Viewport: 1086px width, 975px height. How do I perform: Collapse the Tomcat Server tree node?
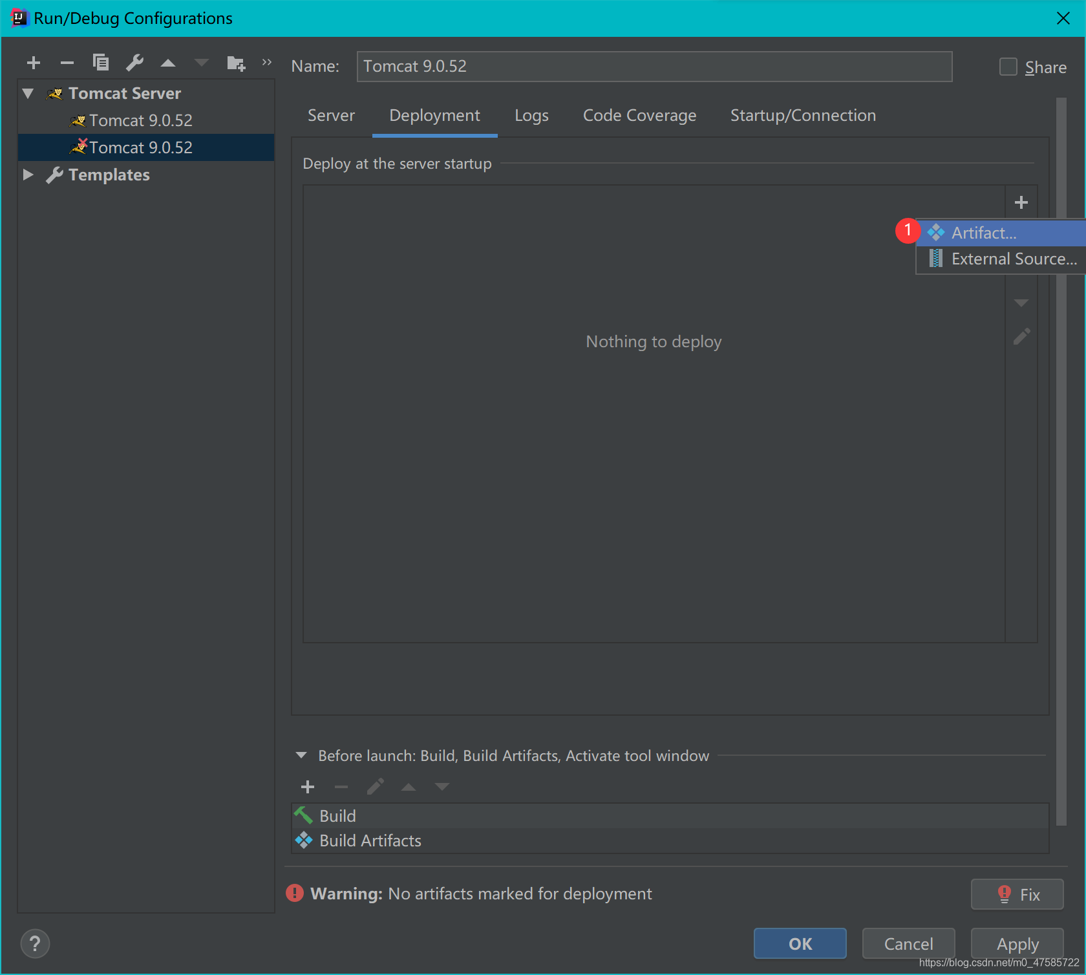tap(28, 93)
